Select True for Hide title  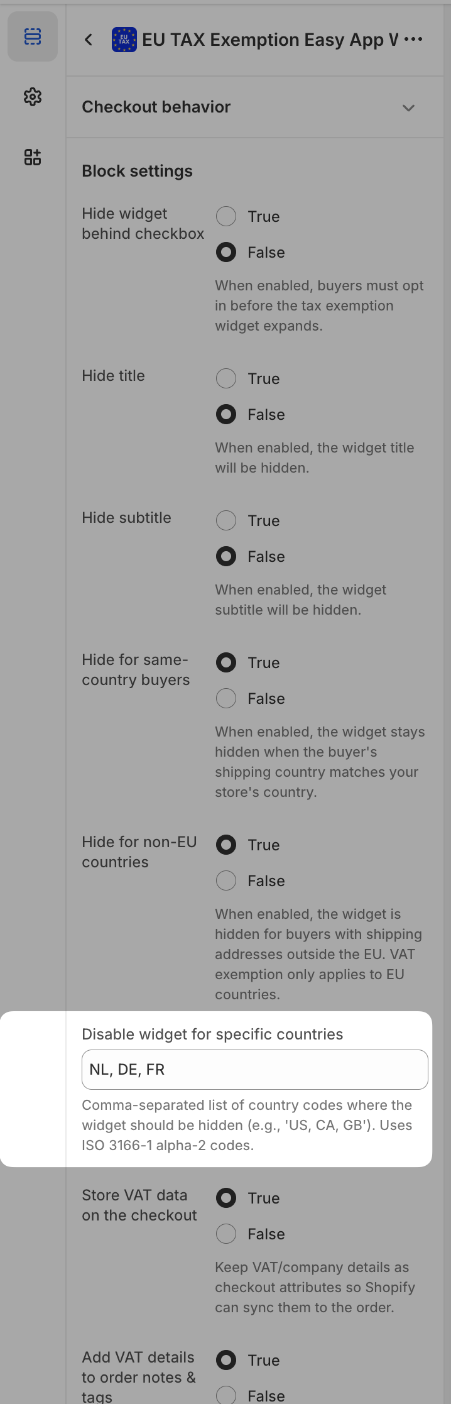pos(226,378)
